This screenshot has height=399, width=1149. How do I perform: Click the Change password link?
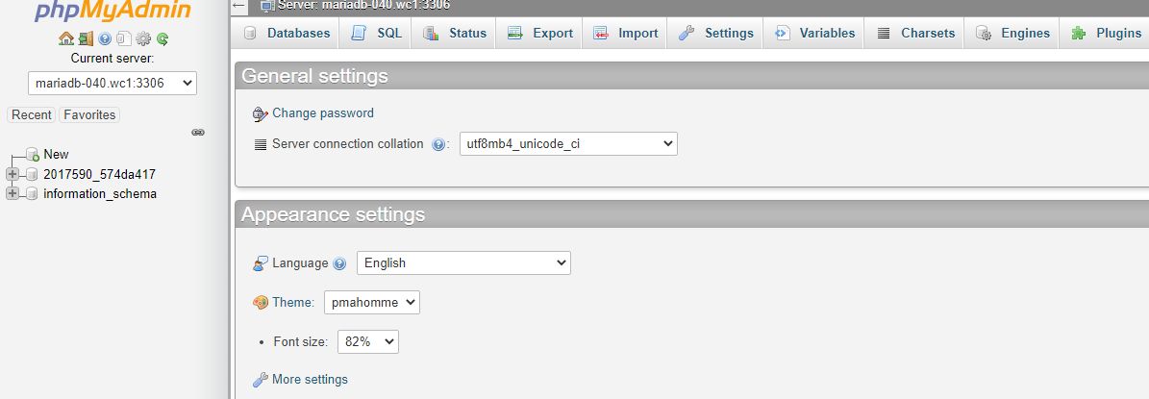coord(322,112)
